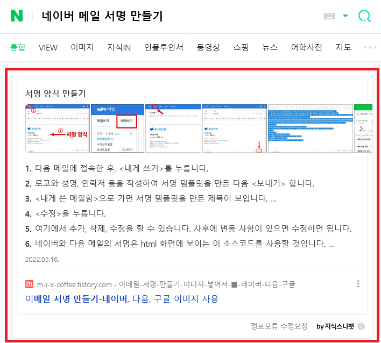The image size is (381, 343).
Task: Open the info icon next to 지식스니펫
Action: 361,326
